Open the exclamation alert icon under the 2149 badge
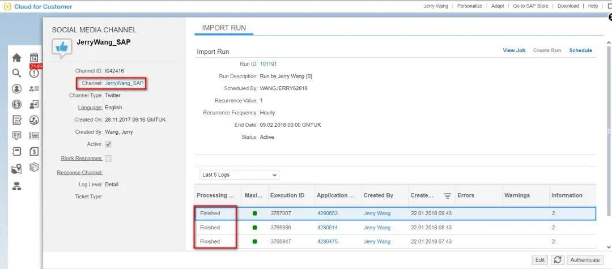This screenshot has width=612, height=269. (34, 73)
